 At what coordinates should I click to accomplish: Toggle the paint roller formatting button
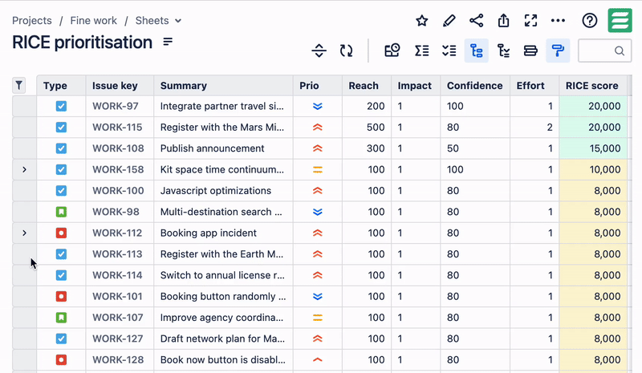point(558,51)
